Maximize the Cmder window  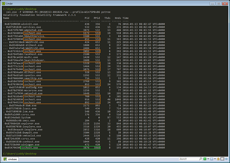tap(218, 4)
